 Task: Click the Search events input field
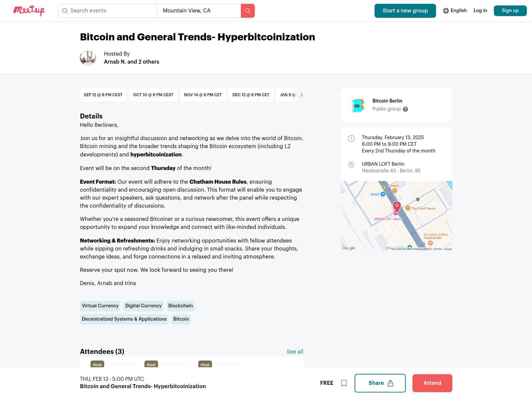(x=108, y=10)
